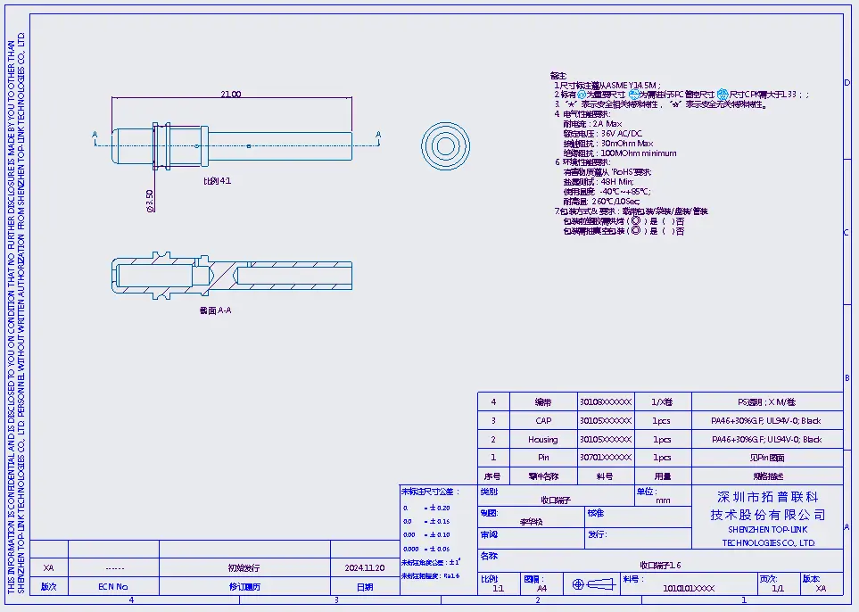Select the Pin part number 30701XXXXXX
The image size is (859, 612).
(605, 458)
